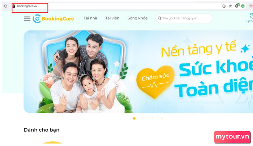253x146 pixels.
Task: Go to the Sống khỏe section
Action: click(x=137, y=18)
